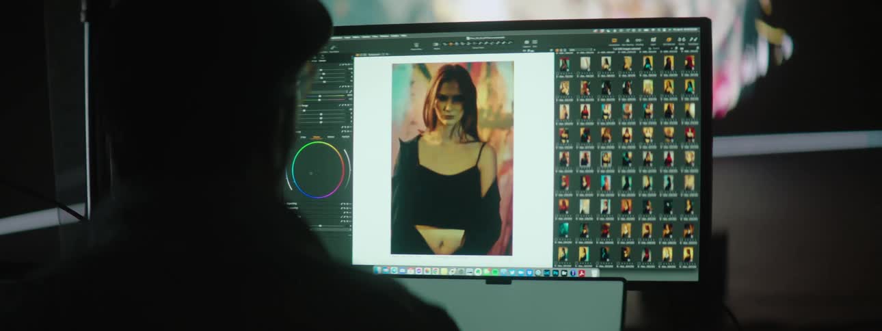Viewport: 882px width, 331px height.
Task: Select the red-hooded thumbnail ending the top row
Action: (689, 63)
